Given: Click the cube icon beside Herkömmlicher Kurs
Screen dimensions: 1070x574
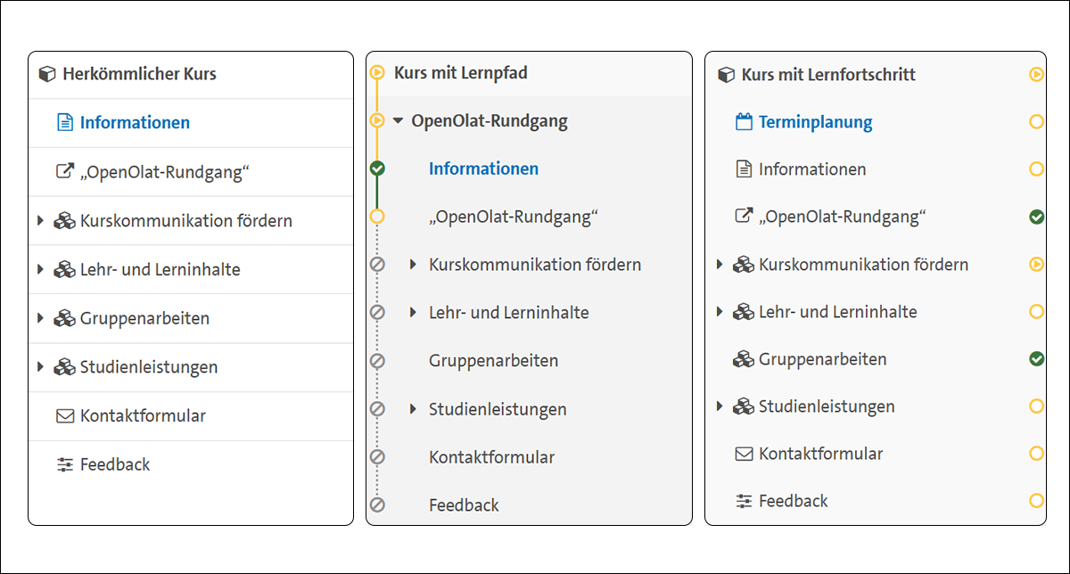Looking at the screenshot, I should coord(47,74).
